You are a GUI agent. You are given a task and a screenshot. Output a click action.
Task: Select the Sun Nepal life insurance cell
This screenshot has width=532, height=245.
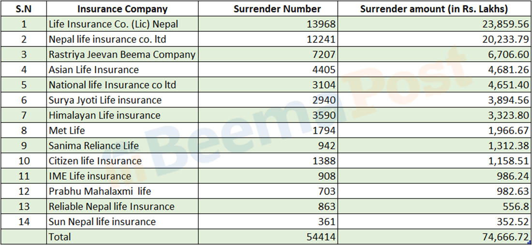click(102, 222)
